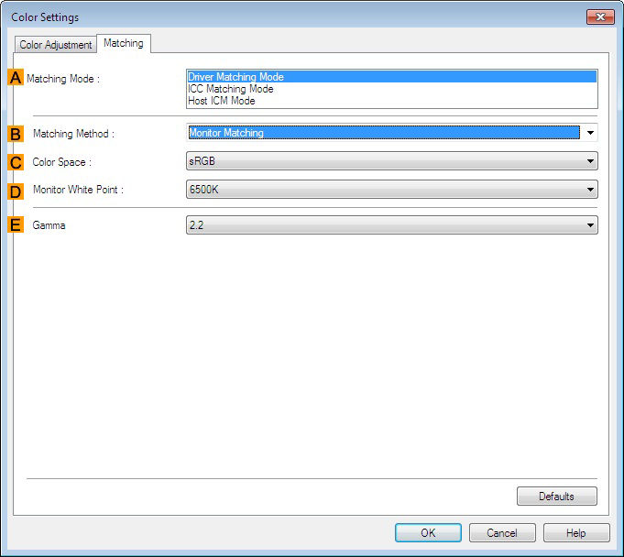Click the orange B marker icon
Screen dimensions: 624x557
(x=16, y=134)
